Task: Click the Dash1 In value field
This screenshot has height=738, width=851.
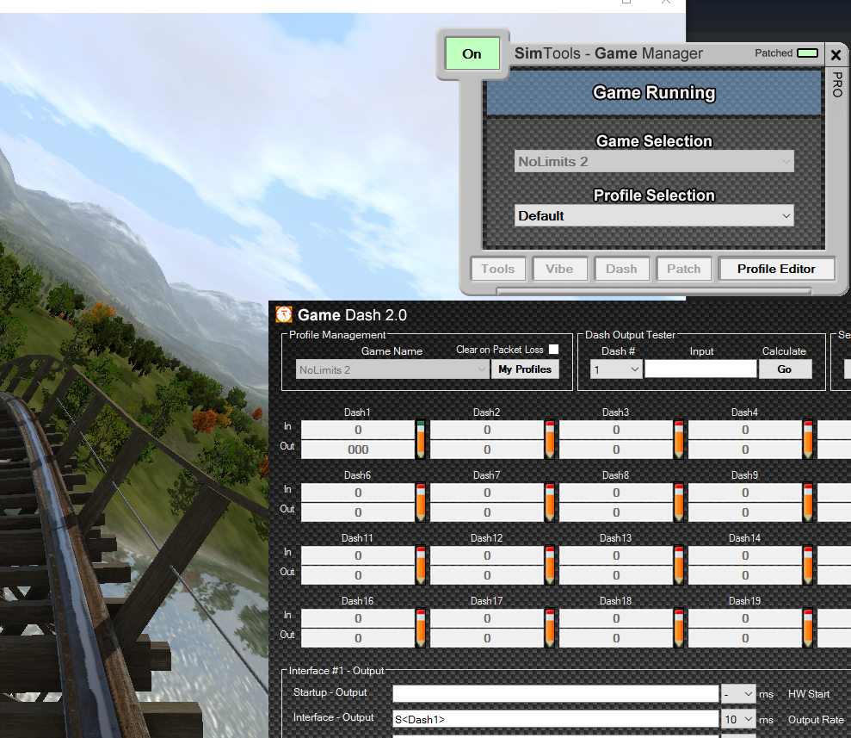Action: (358, 430)
